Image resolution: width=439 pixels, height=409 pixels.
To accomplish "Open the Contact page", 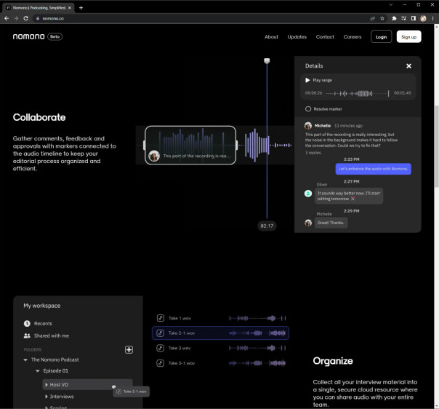I will [x=325, y=36].
